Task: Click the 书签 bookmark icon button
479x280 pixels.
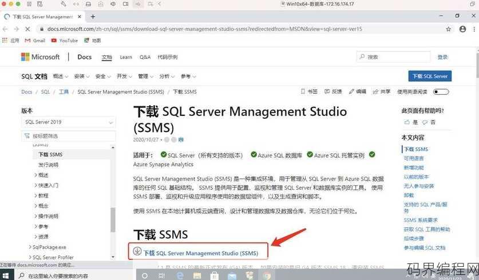Action: [309, 91]
